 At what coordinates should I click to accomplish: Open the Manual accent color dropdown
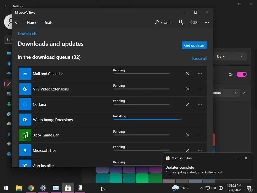coord(226,93)
